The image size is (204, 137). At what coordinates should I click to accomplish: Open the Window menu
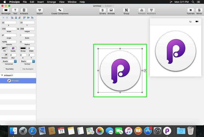[x=72, y=2]
